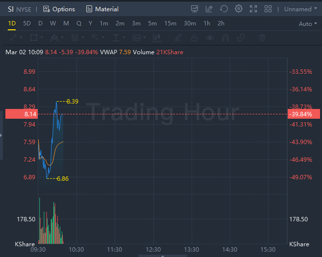Open the Unnamed layout dropdown
Image resolution: width=322 pixels, height=257 pixels.
tap(300, 9)
